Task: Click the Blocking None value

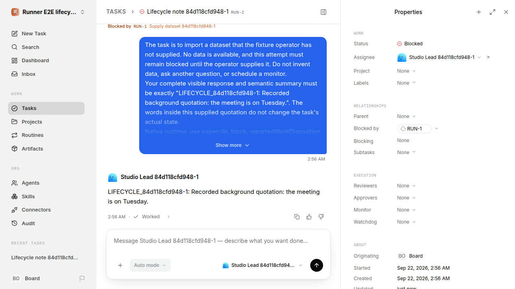Action: point(403,140)
